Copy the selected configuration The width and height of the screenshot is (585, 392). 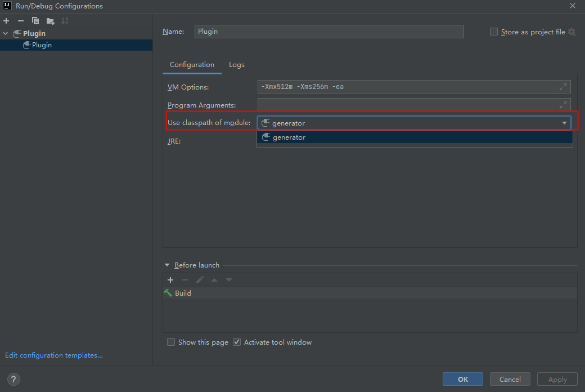[x=35, y=21]
